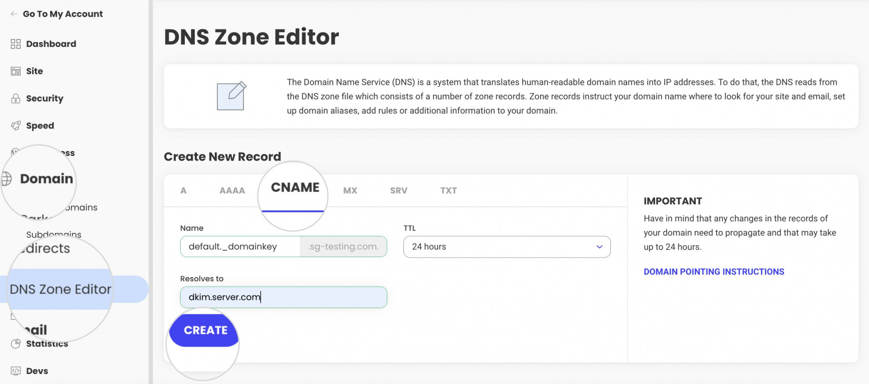This screenshot has width=869, height=384.
Task: Click the Domain globe icon
Action: click(6, 179)
